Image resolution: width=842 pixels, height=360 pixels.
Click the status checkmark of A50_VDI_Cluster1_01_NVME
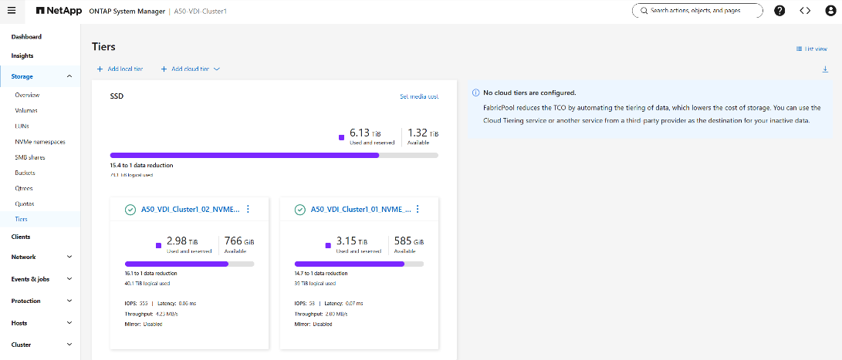[x=300, y=210]
